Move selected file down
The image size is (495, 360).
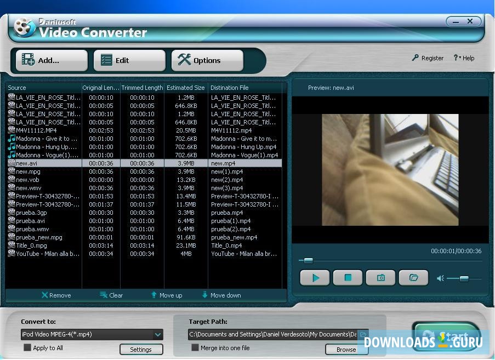221,295
